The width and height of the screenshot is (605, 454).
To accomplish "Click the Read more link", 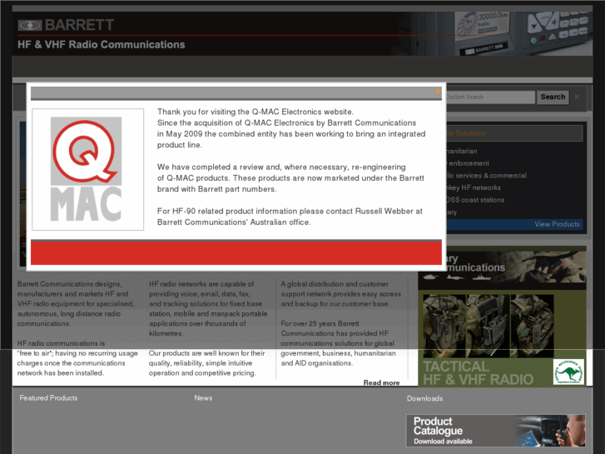I will tap(381, 382).
